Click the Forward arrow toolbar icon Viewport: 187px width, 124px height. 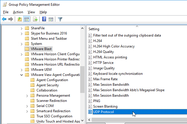11,19
